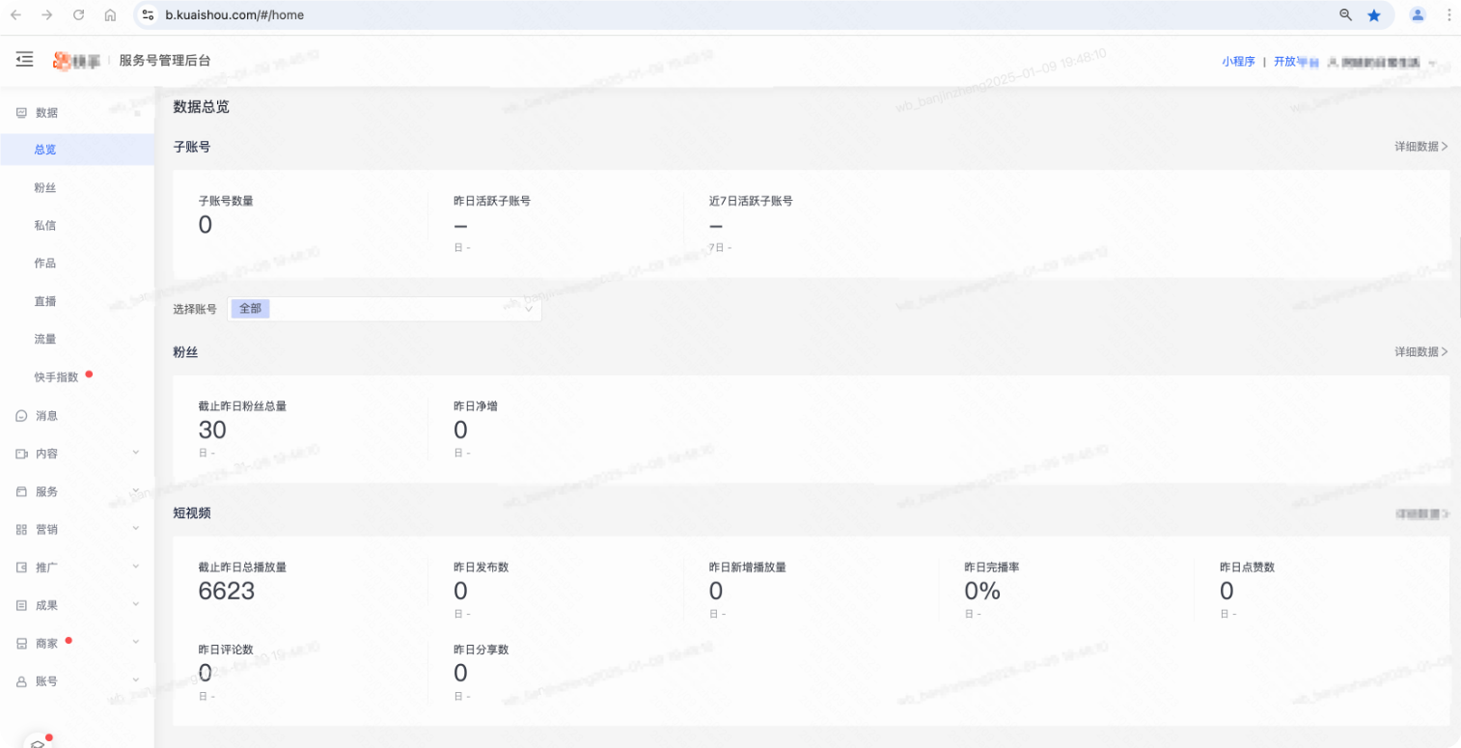Open the 粉丝 item in sidebar
This screenshot has width=1461, height=748.
tap(45, 188)
